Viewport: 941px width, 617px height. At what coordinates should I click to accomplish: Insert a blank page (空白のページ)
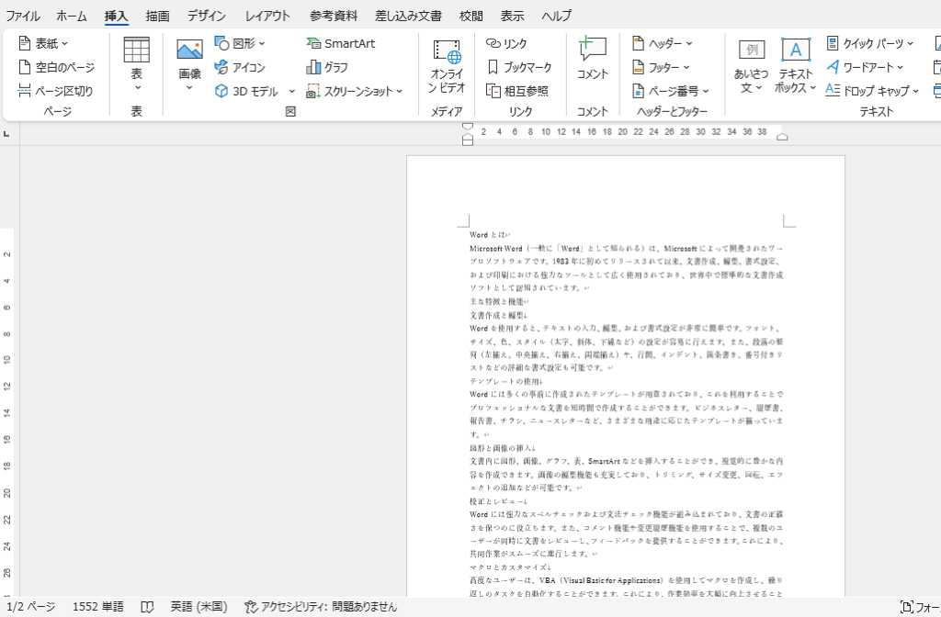coord(56,67)
